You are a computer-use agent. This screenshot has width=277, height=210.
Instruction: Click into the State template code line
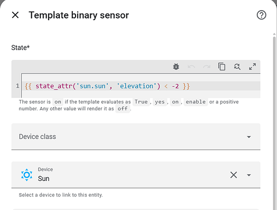click(x=141, y=86)
